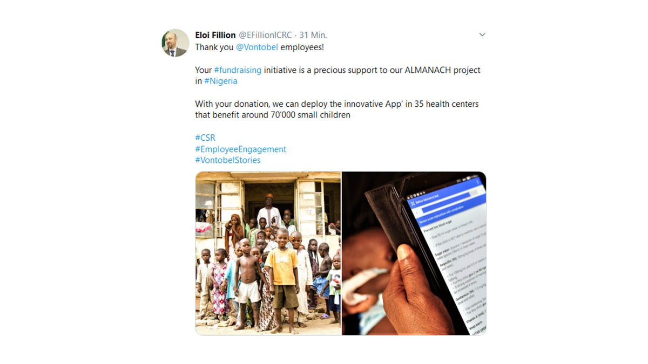View the photo of the tablet app screen
Screen dimensions: 648x364
pos(414,253)
